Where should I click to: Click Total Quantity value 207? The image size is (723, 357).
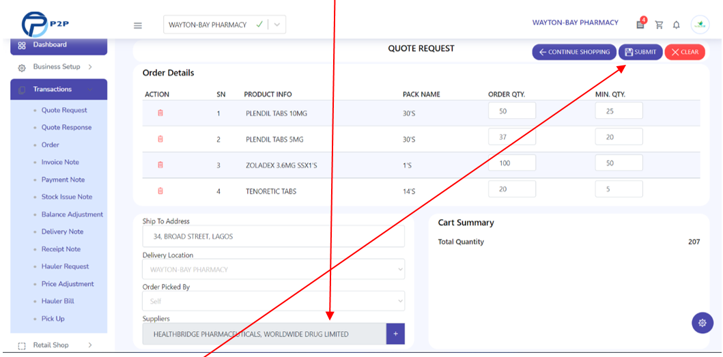[x=694, y=242]
